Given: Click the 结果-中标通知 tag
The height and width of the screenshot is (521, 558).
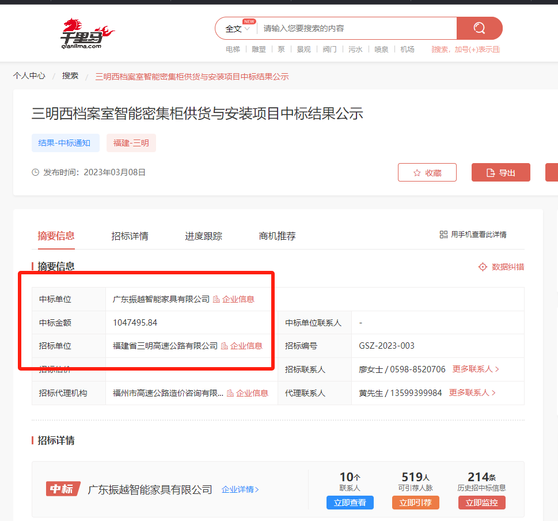Looking at the screenshot, I should [x=66, y=143].
